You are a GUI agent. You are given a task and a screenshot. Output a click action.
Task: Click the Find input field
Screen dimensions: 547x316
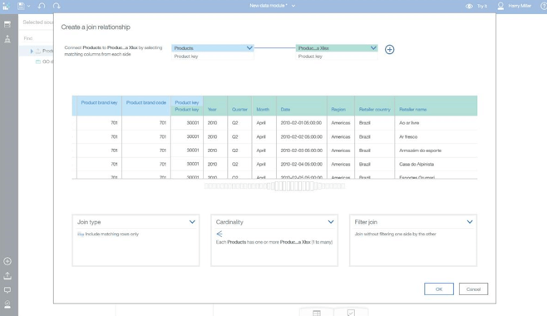[38, 38]
